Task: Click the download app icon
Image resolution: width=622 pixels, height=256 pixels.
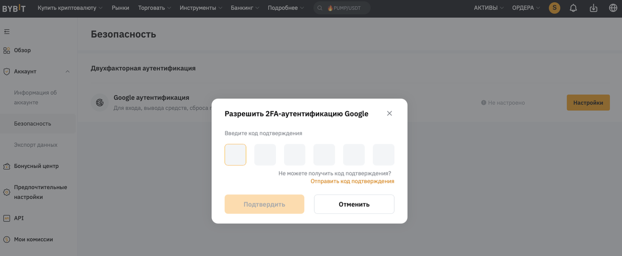Action: (593, 8)
